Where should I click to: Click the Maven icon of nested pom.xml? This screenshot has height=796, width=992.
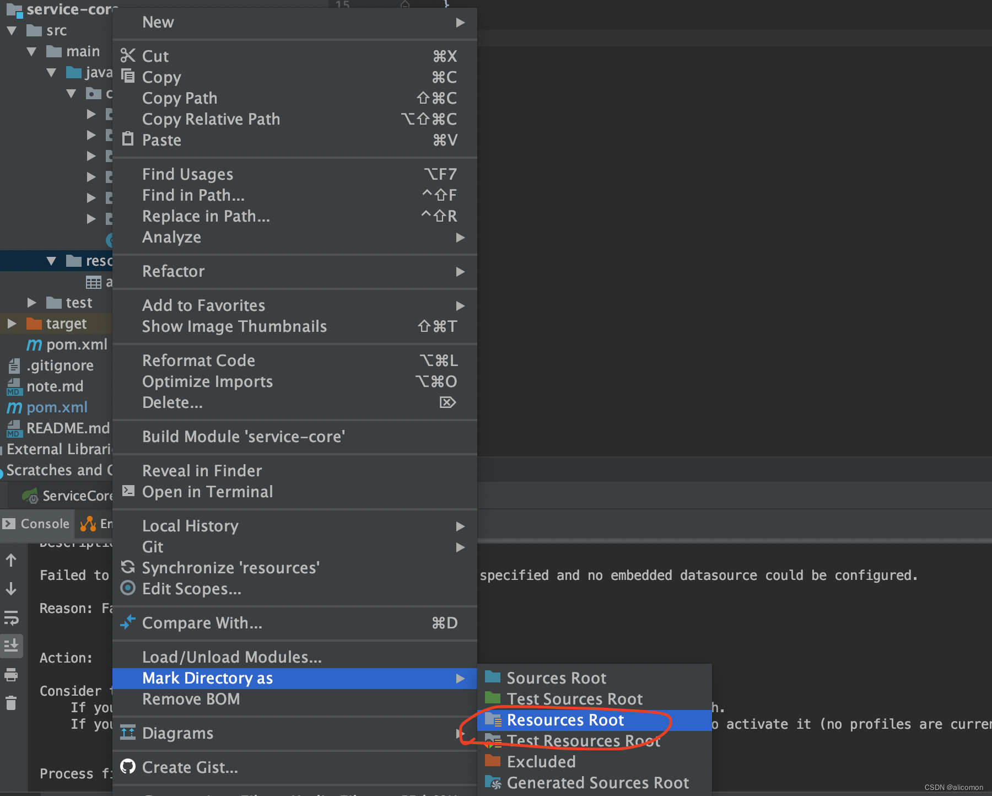(34, 345)
